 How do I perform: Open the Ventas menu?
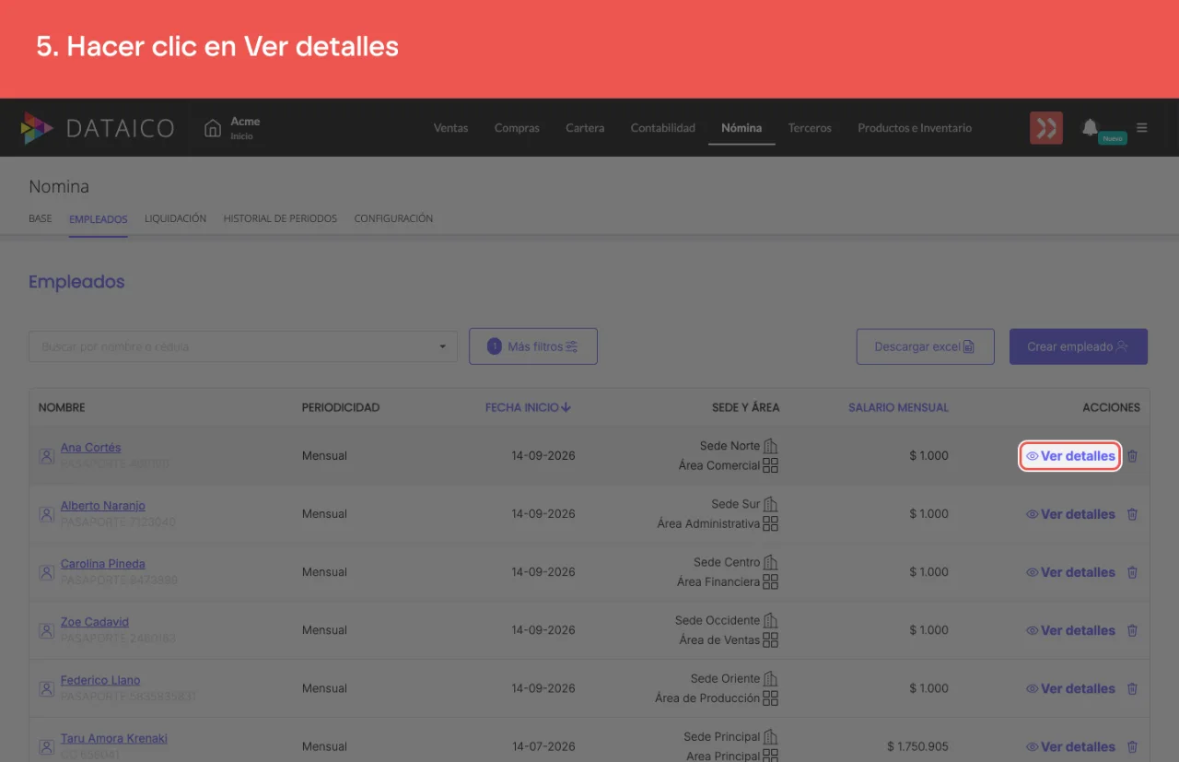pos(450,128)
